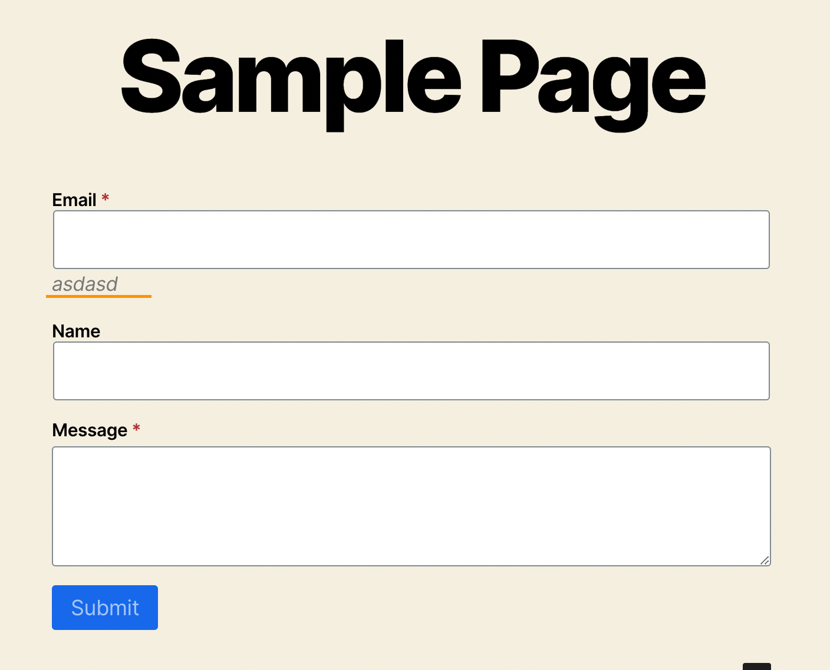Click the Name field label
This screenshot has width=830, height=670.
[x=76, y=331]
